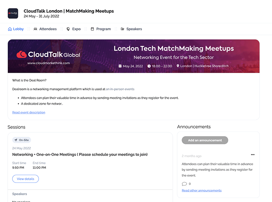
Task: Go to the Expo tab
Action: [76, 29]
